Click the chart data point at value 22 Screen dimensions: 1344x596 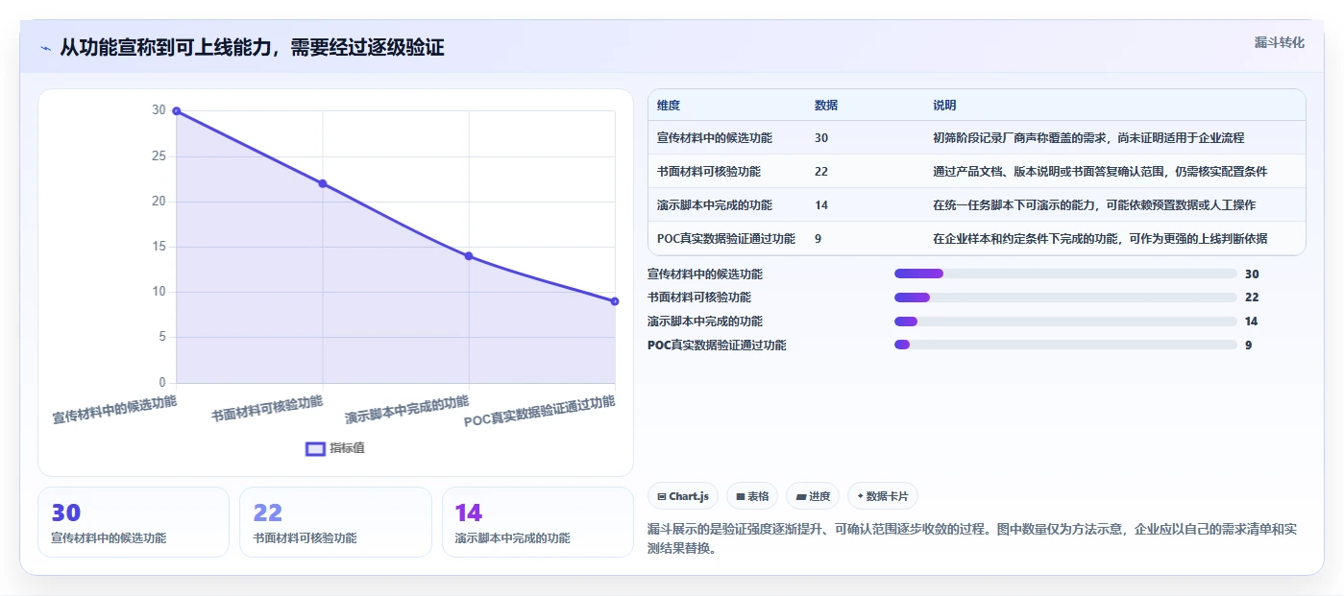tap(323, 183)
